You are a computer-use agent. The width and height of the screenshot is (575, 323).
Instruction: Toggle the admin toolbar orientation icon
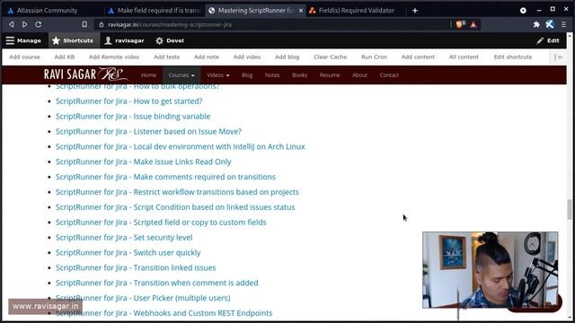point(558,57)
